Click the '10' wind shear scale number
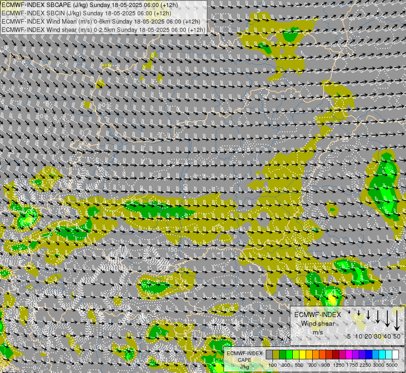This screenshot has width=406, height=373. tap(359, 336)
